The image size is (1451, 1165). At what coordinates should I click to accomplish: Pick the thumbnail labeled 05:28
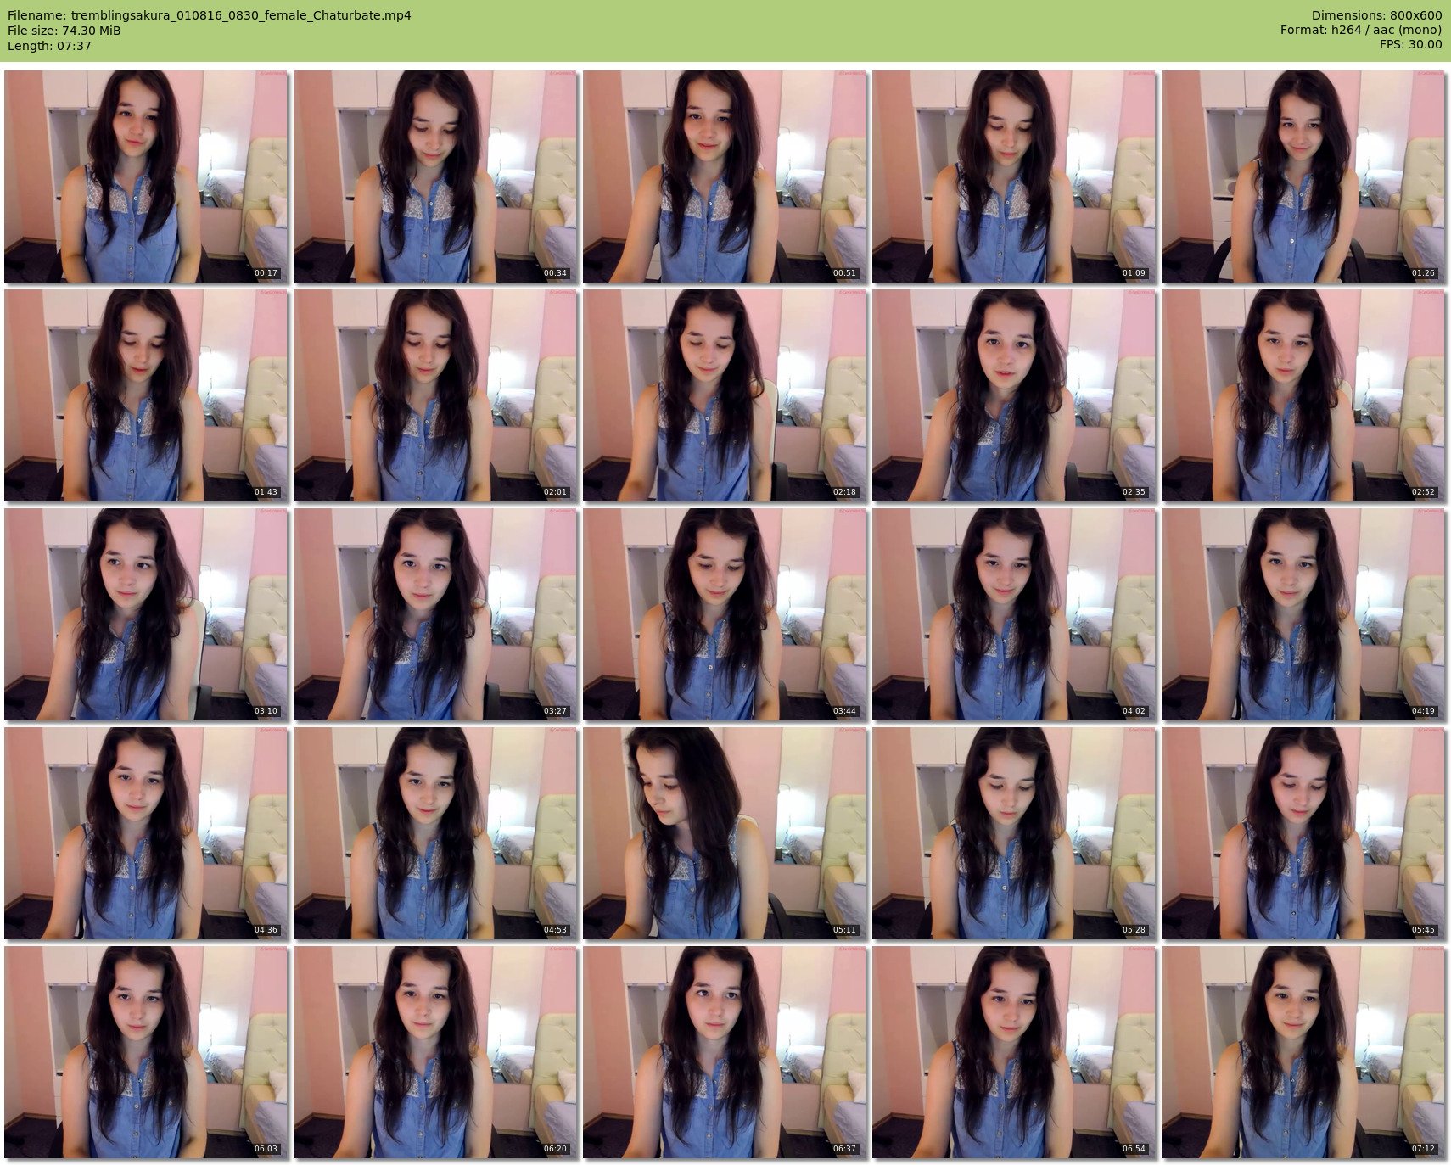1014,833
